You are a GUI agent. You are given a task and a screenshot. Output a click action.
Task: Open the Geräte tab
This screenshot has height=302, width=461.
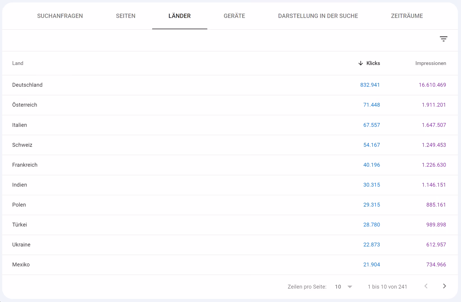pos(234,16)
